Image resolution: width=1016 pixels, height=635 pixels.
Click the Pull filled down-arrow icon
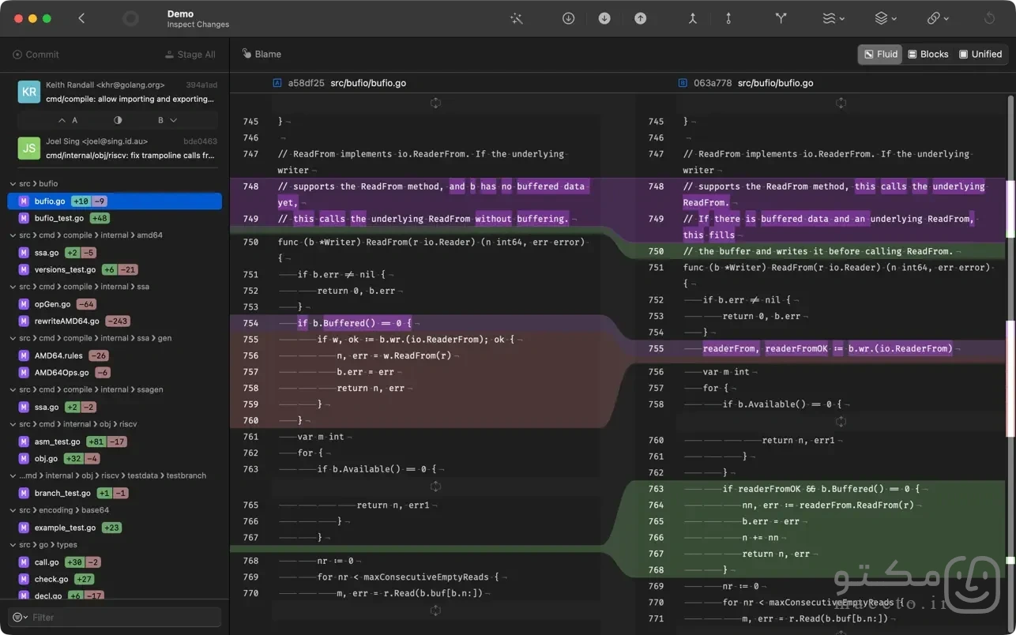(604, 18)
